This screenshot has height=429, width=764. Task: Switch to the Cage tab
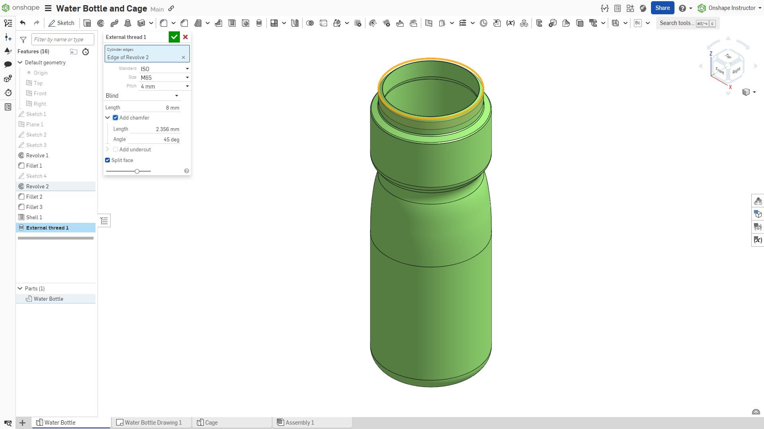point(211,423)
